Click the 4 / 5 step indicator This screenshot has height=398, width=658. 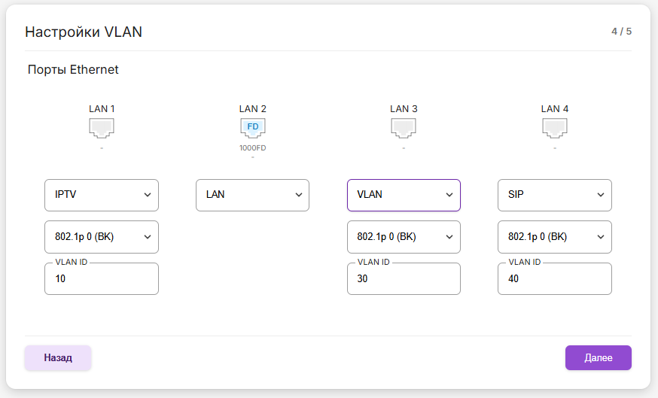[x=621, y=32]
